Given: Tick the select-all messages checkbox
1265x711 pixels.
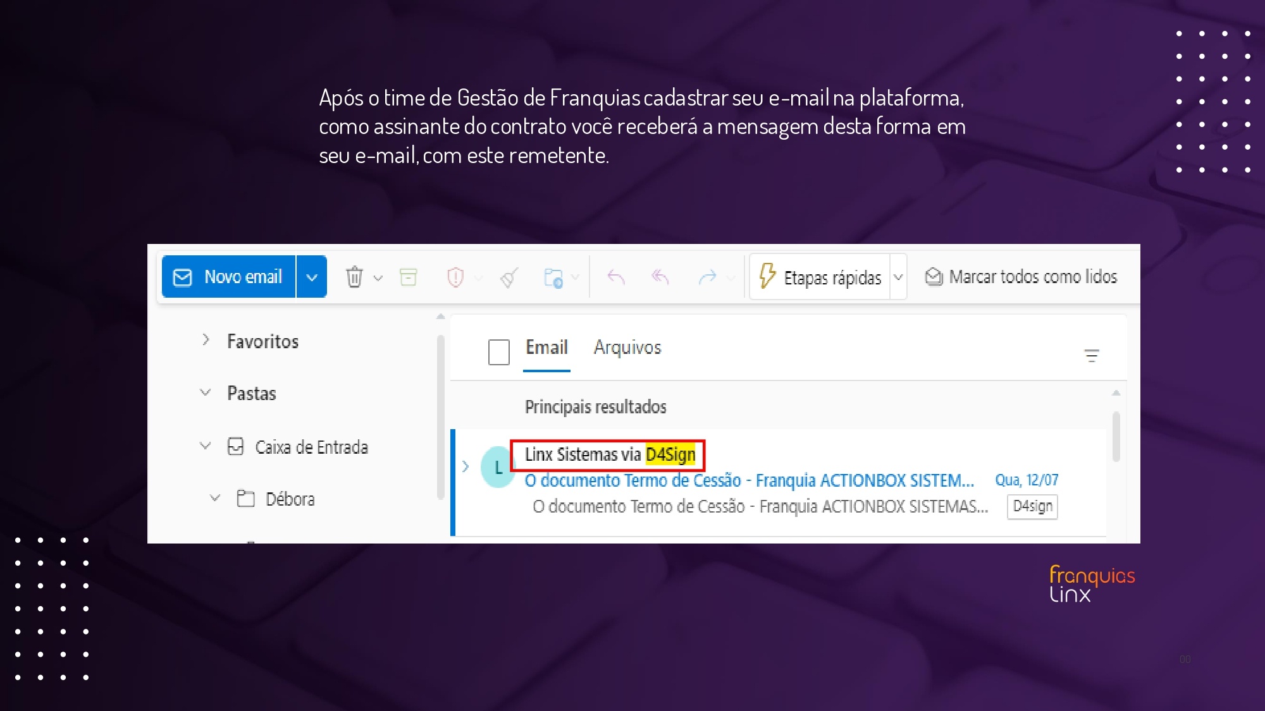Looking at the screenshot, I should (498, 352).
